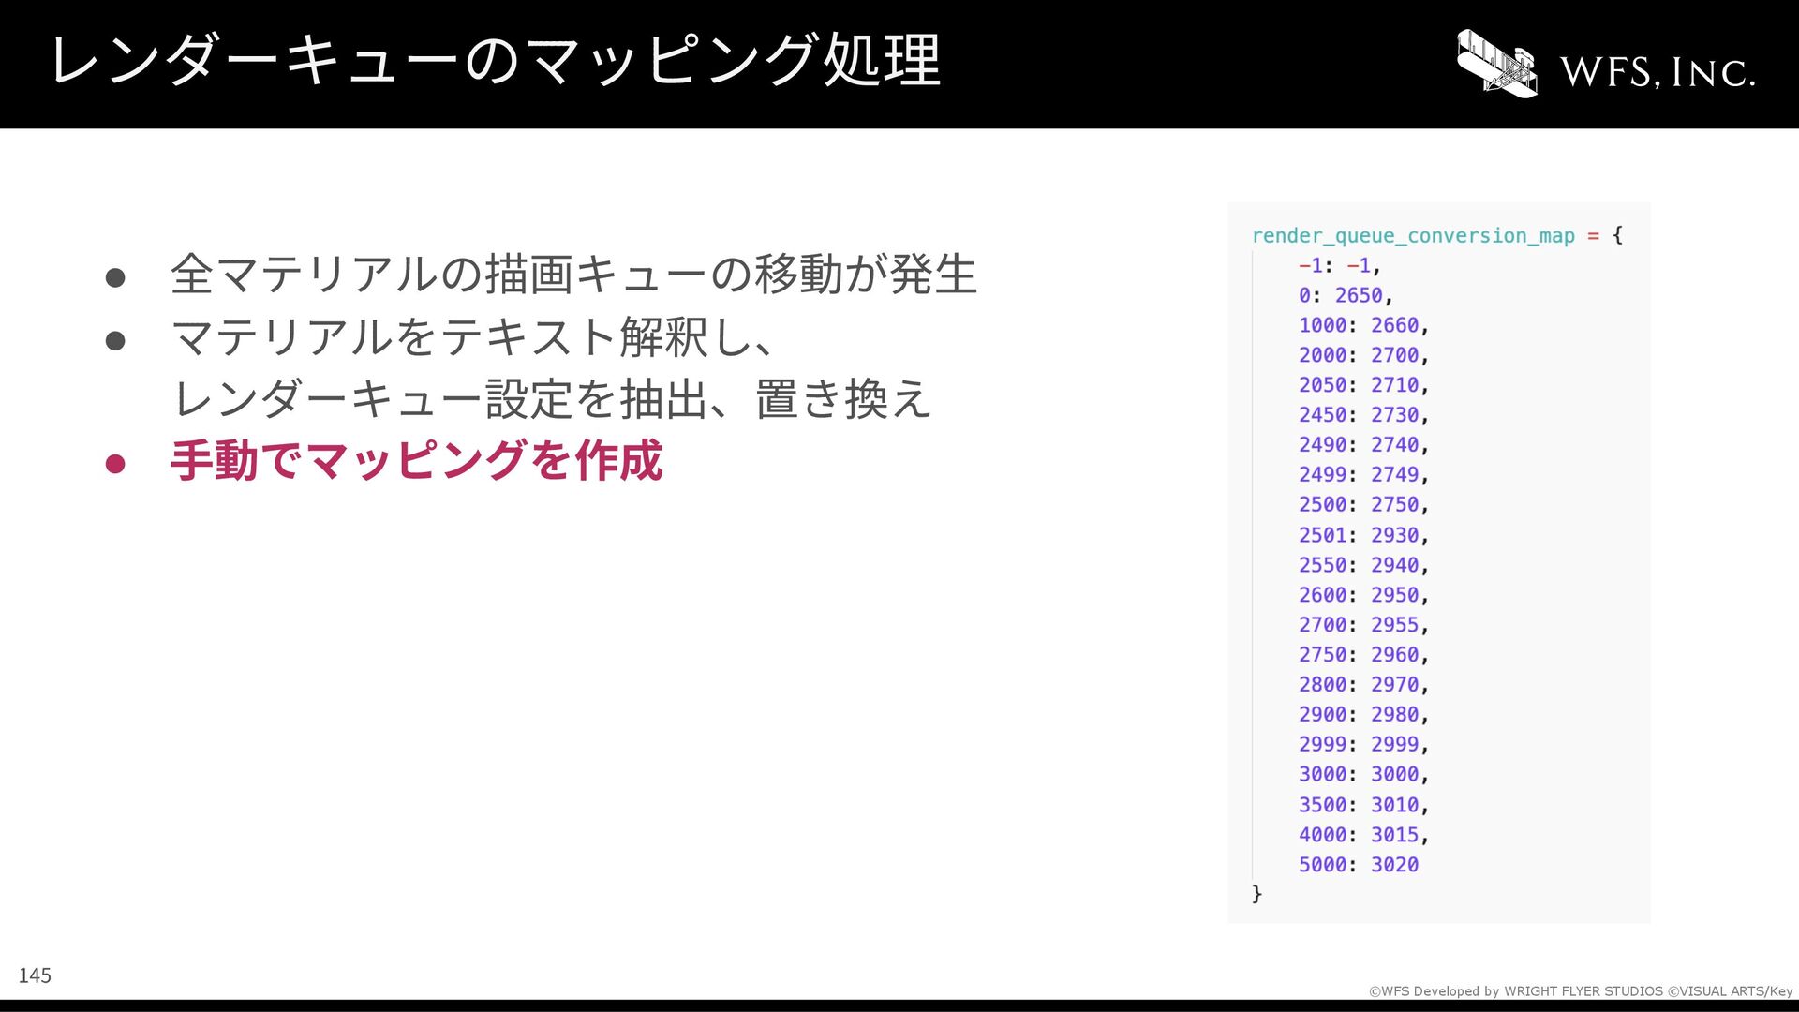Click the WFS, INC. logo text

tap(1658, 72)
